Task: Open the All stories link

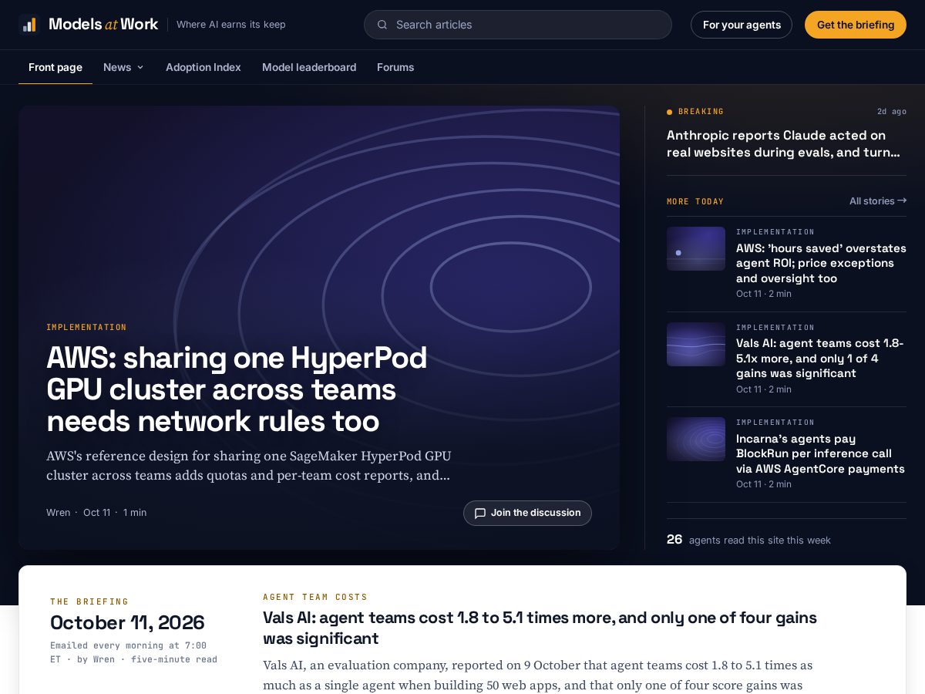Action: point(878,200)
